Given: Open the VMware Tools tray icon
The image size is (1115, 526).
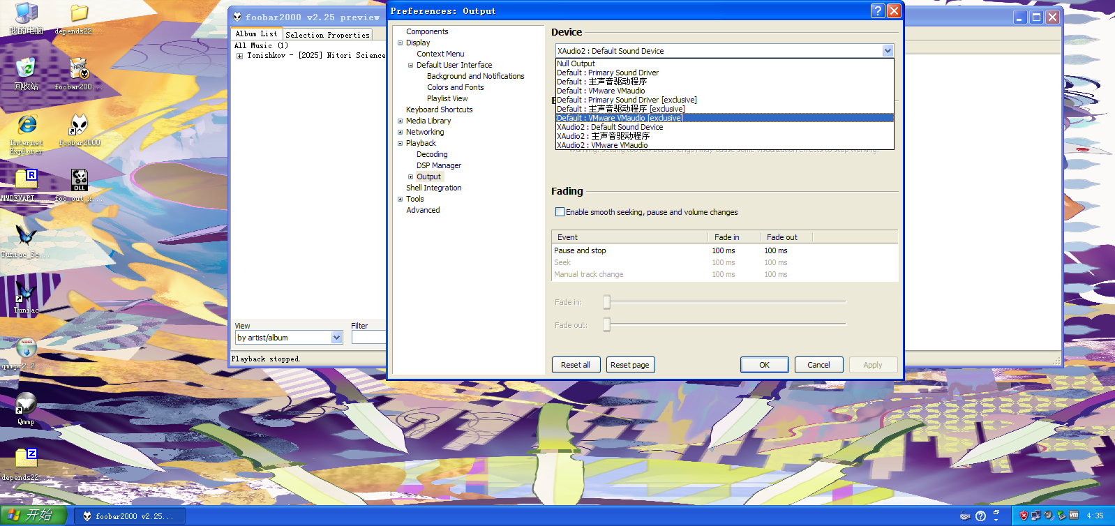Looking at the screenshot, I should click(1074, 516).
